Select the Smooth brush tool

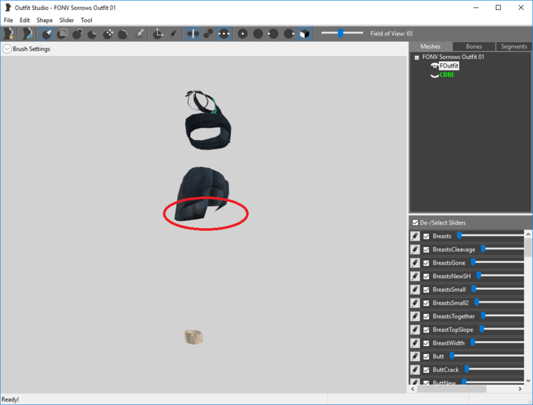pyautogui.click(x=123, y=33)
